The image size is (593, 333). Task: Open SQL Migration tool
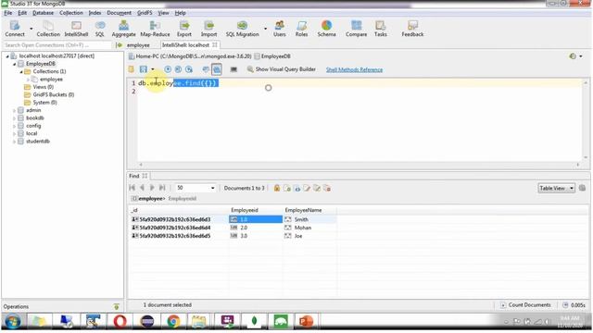243,29
